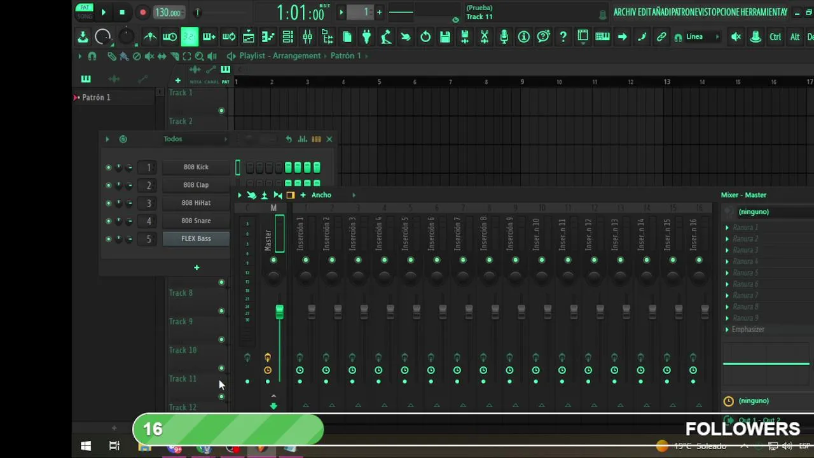
Task: Click the link chain icon in toolbar
Action: (661, 37)
